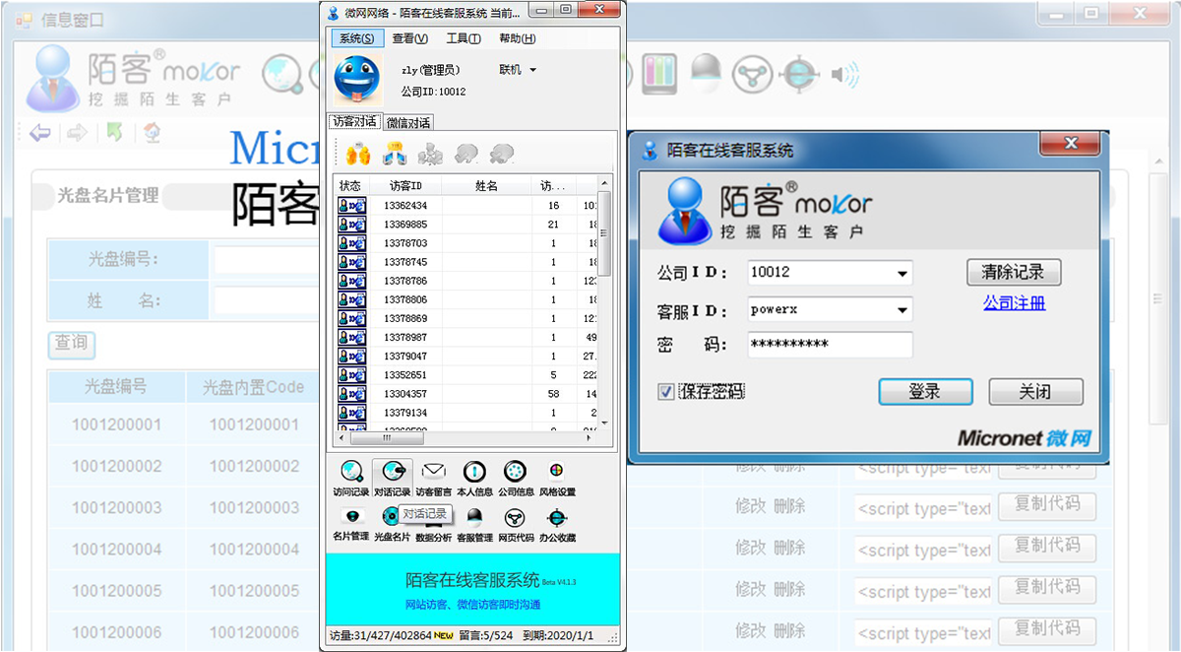
Task: Click the blue smiley avatar picture
Action: pos(357,81)
